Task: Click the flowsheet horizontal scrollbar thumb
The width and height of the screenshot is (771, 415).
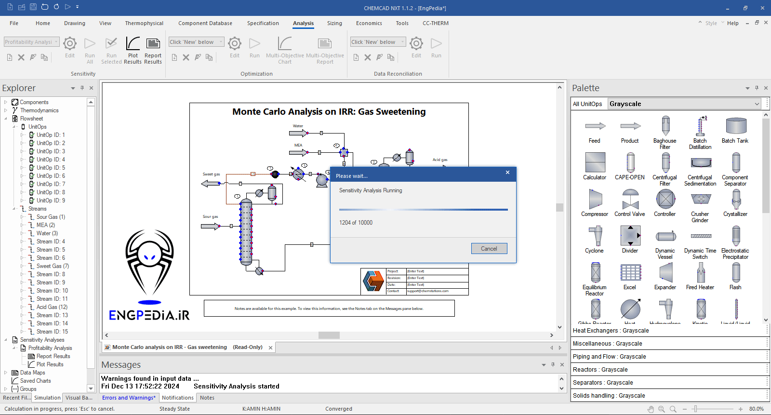Action: click(x=329, y=335)
